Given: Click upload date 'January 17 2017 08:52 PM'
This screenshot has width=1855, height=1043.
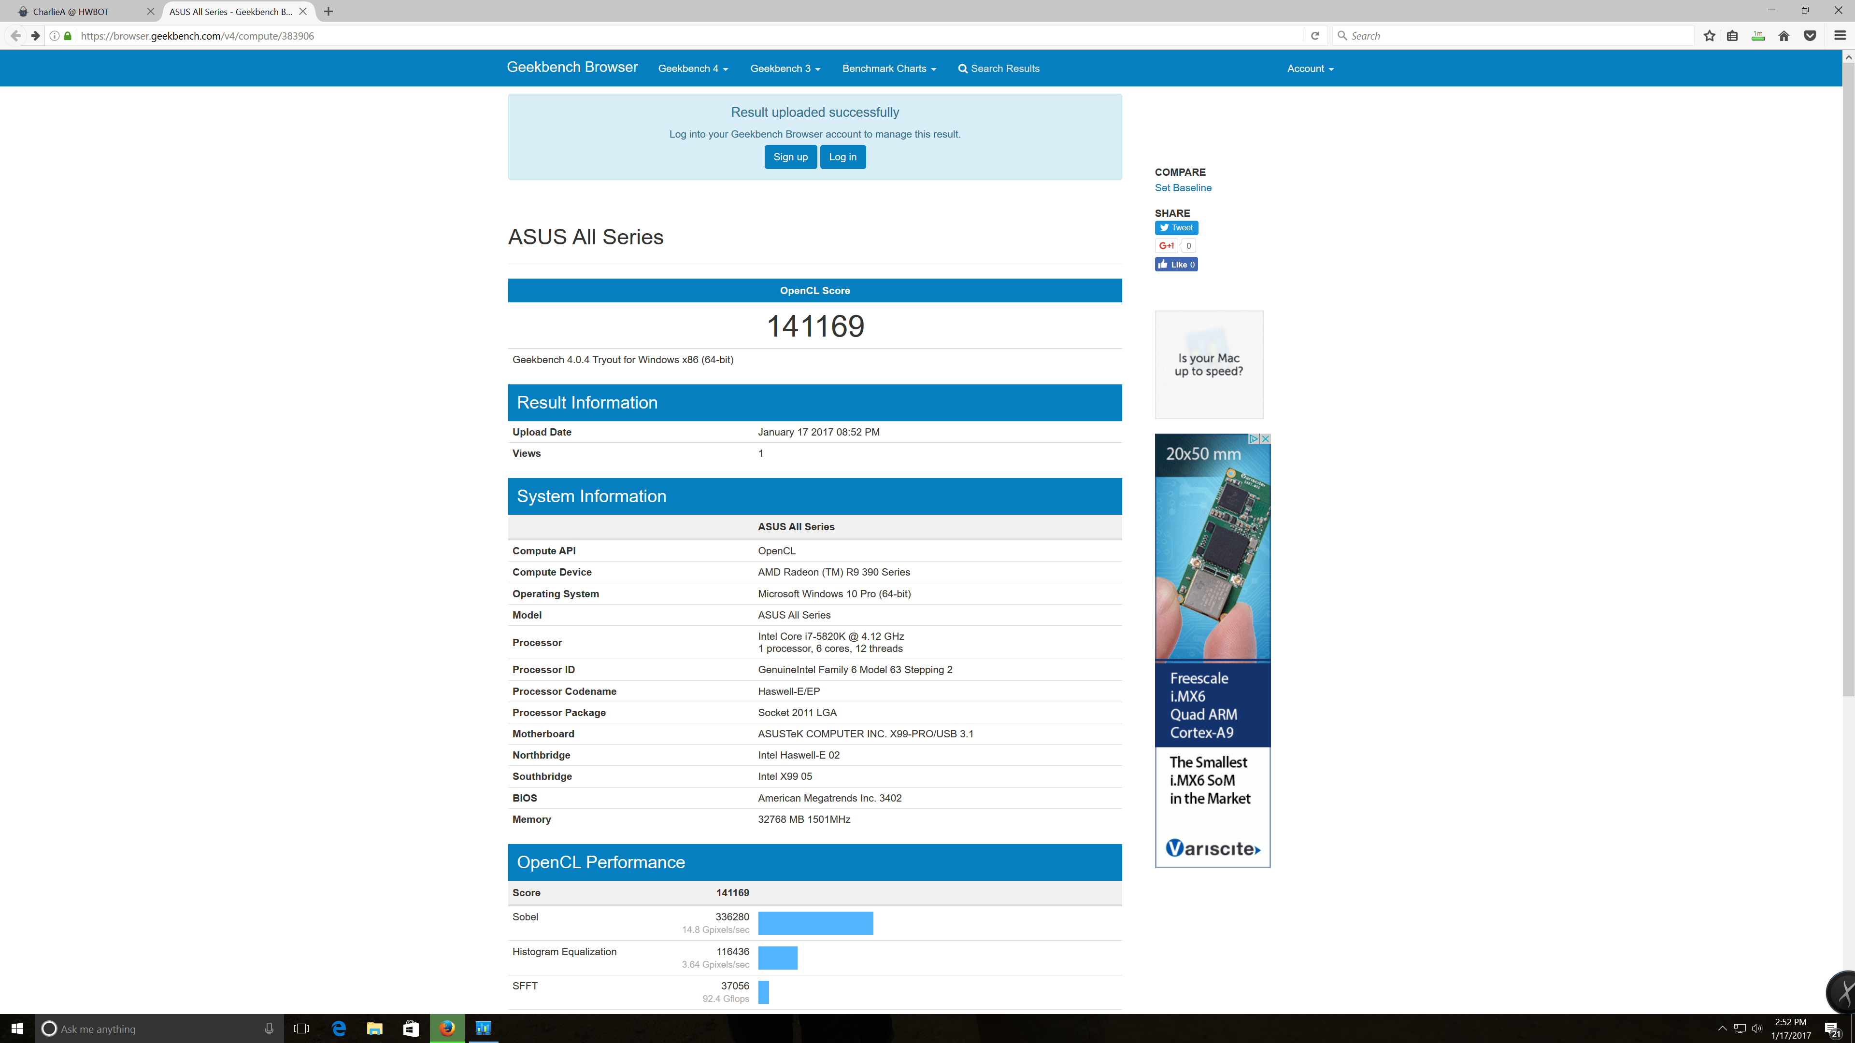Looking at the screenshot, I should click(818, 433).
